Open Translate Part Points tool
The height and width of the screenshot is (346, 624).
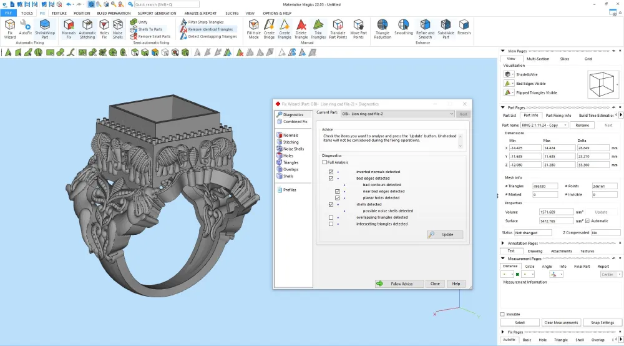pyautogui.click(x=338, y=29)
